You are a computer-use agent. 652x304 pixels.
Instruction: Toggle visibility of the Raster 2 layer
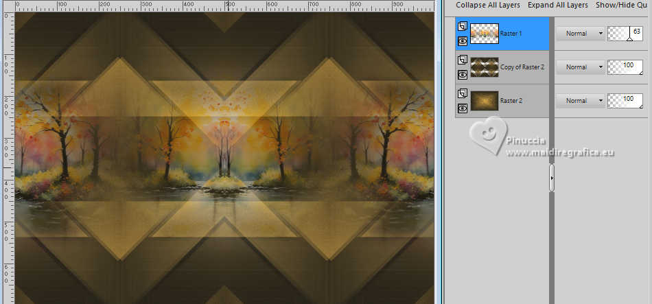pos(463,108)
